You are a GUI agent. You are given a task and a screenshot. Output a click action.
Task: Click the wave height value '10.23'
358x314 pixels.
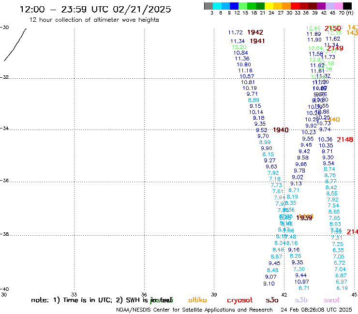(309, 132)
